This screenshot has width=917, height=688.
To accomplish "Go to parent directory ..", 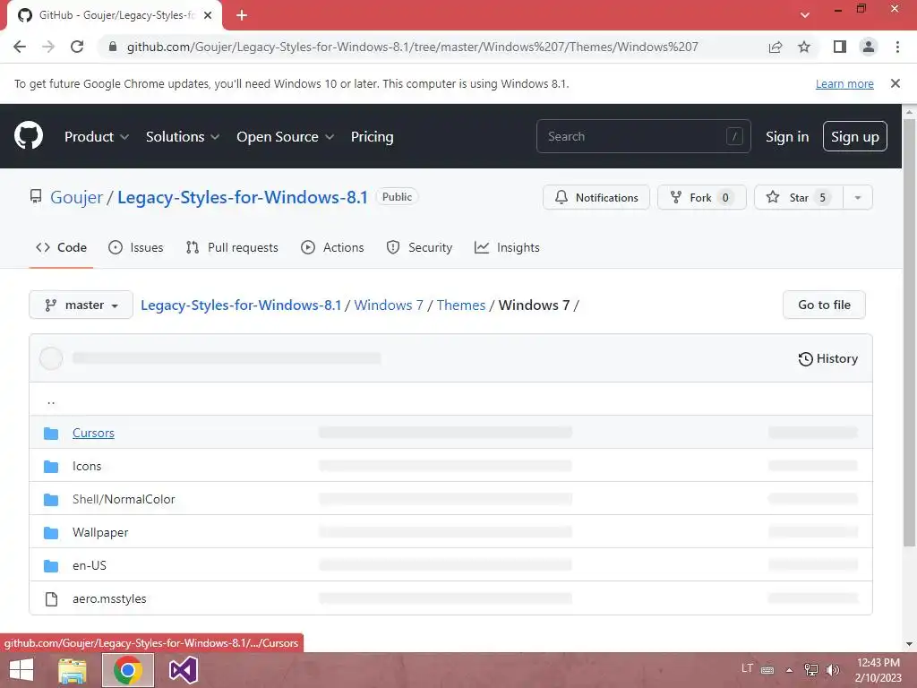I will point(51,400).
